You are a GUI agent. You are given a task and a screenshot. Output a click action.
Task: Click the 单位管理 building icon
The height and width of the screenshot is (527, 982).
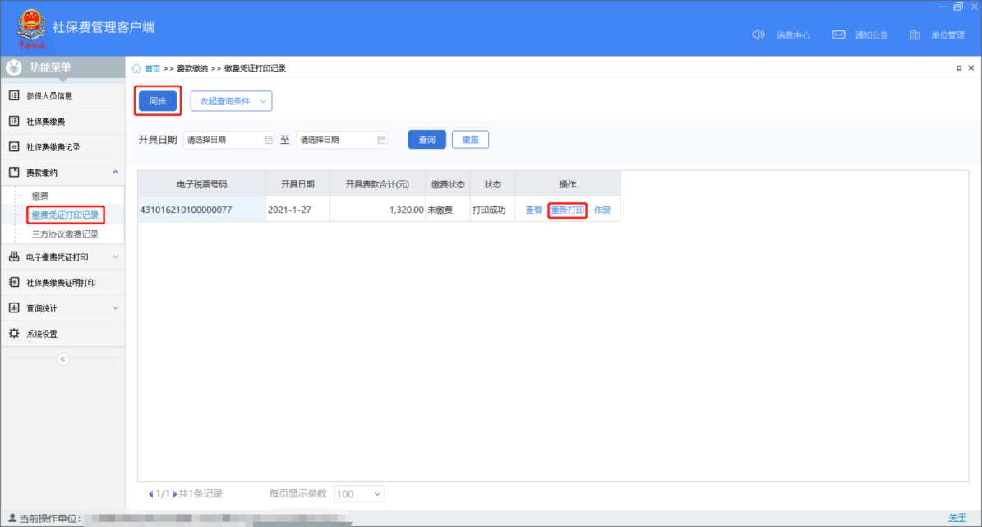pos(915,35)
